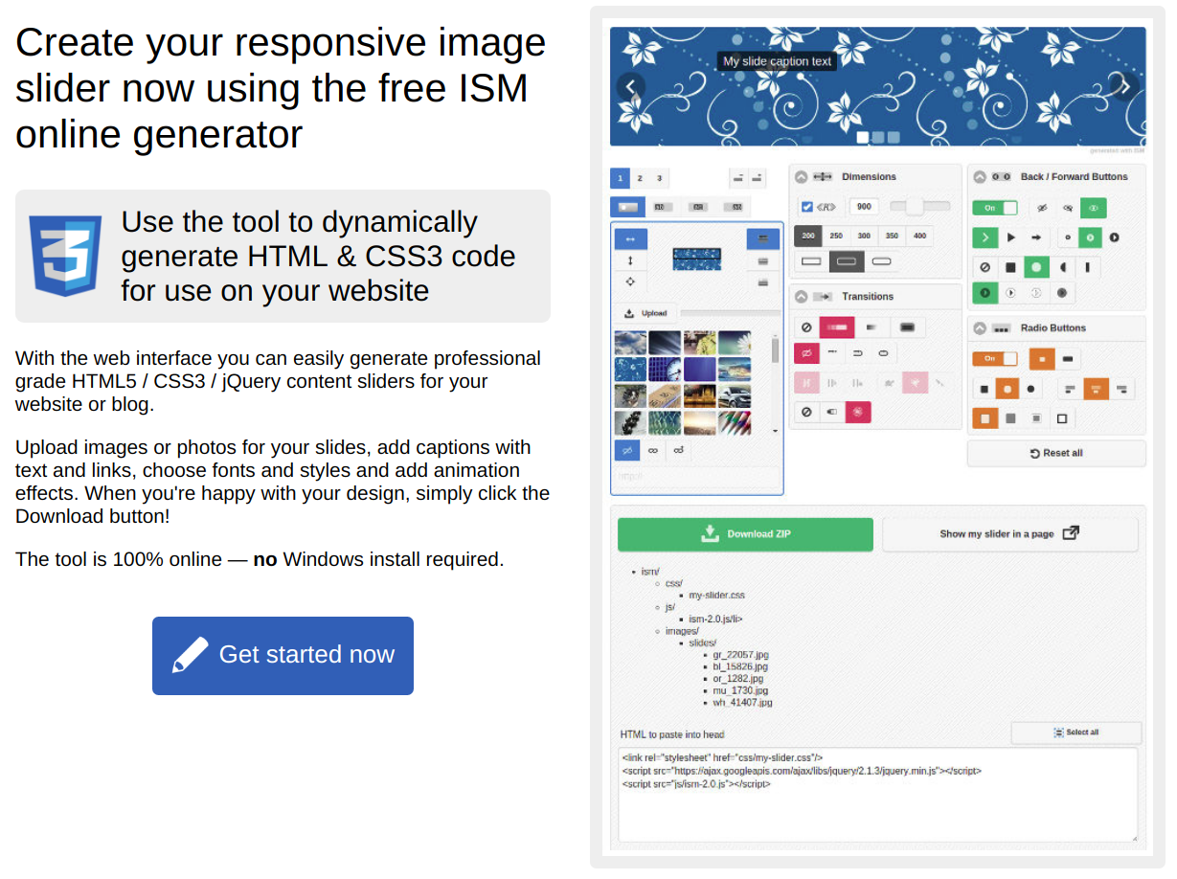Collapse the Dimensions panel
Viewport: 1177px width, 879px height.
(x=802, y=177)
